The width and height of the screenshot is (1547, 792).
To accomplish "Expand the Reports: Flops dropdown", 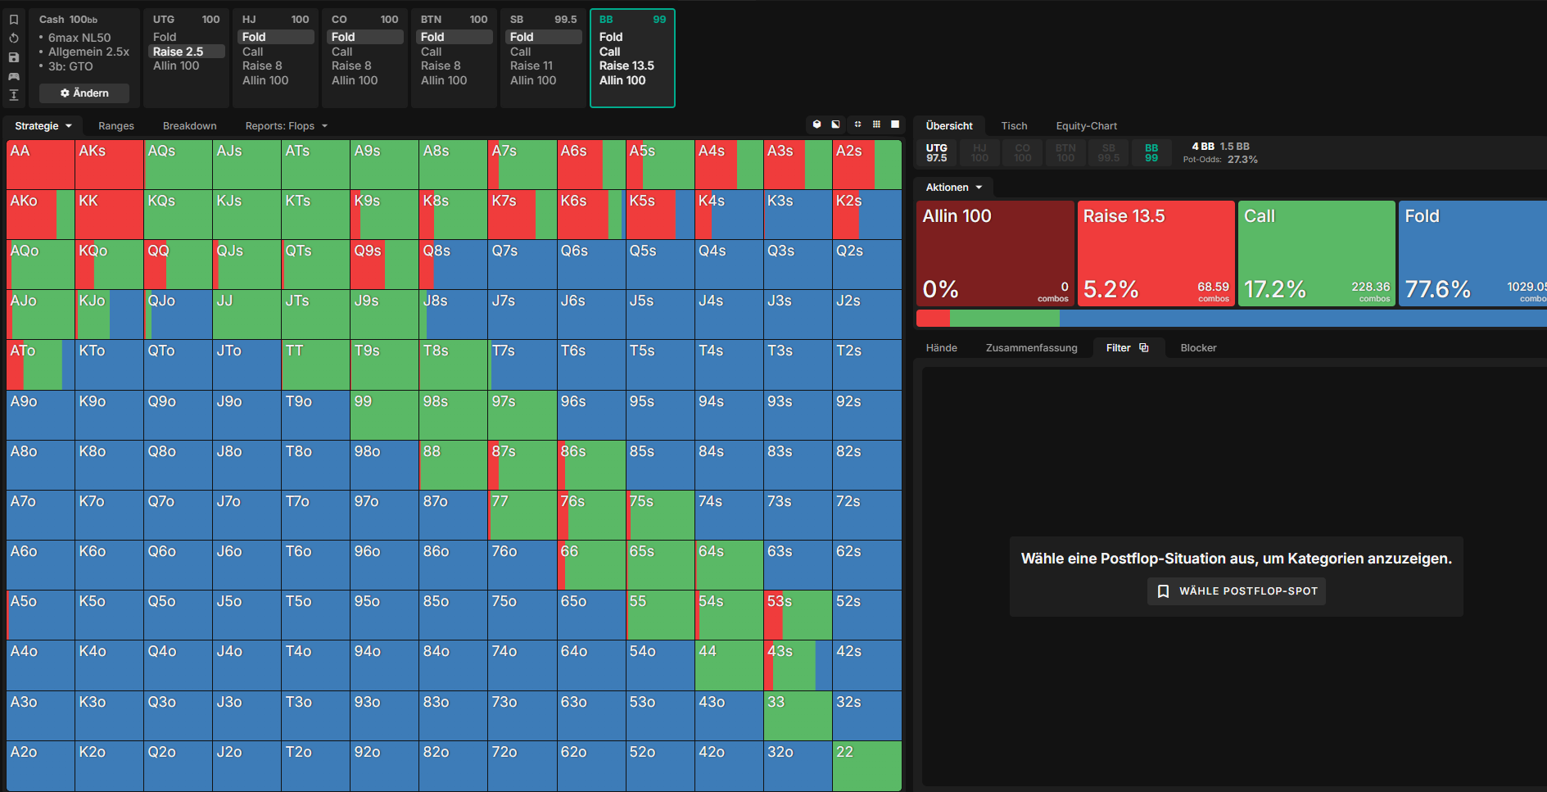I will pyautogui.click(x=287, y=126).
